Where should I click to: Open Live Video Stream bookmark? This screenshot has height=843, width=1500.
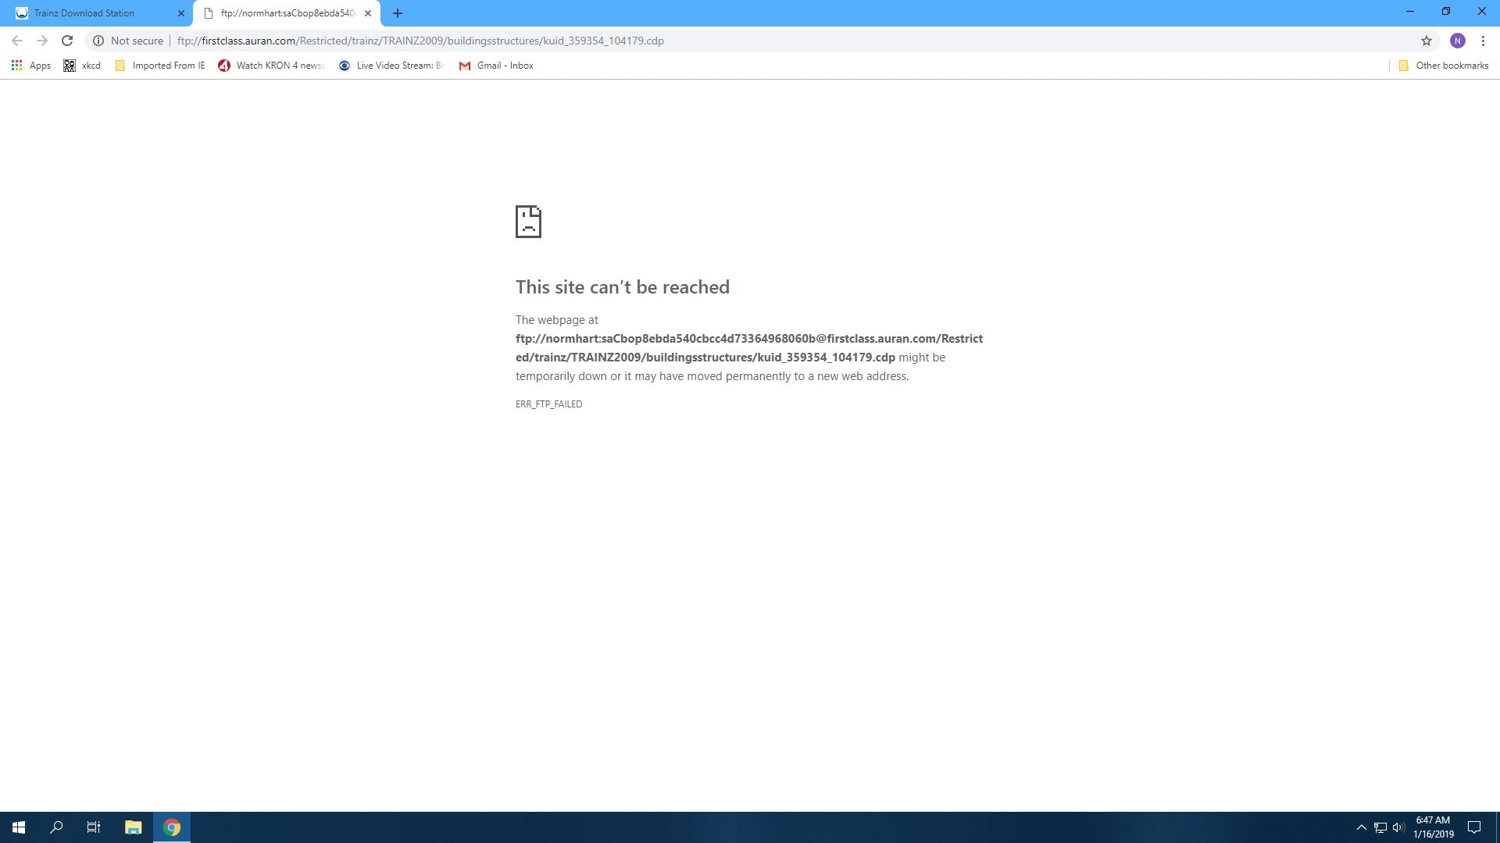click(391, 66)
